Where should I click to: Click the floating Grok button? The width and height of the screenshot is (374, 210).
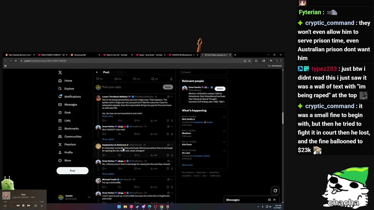[x=275, y=190]
